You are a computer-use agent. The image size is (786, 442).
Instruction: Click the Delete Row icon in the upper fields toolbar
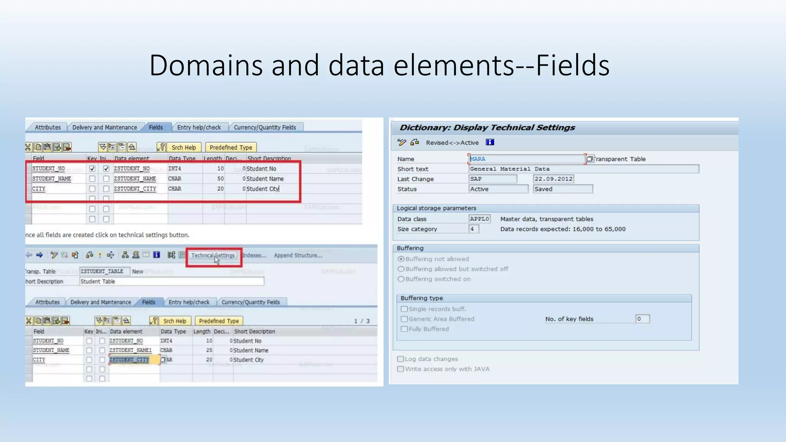point(67,147)
